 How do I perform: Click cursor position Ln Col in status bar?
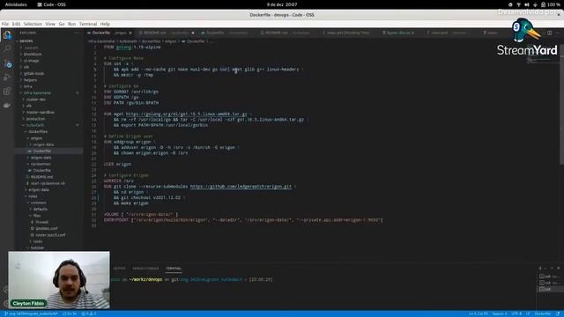[478, 313]
